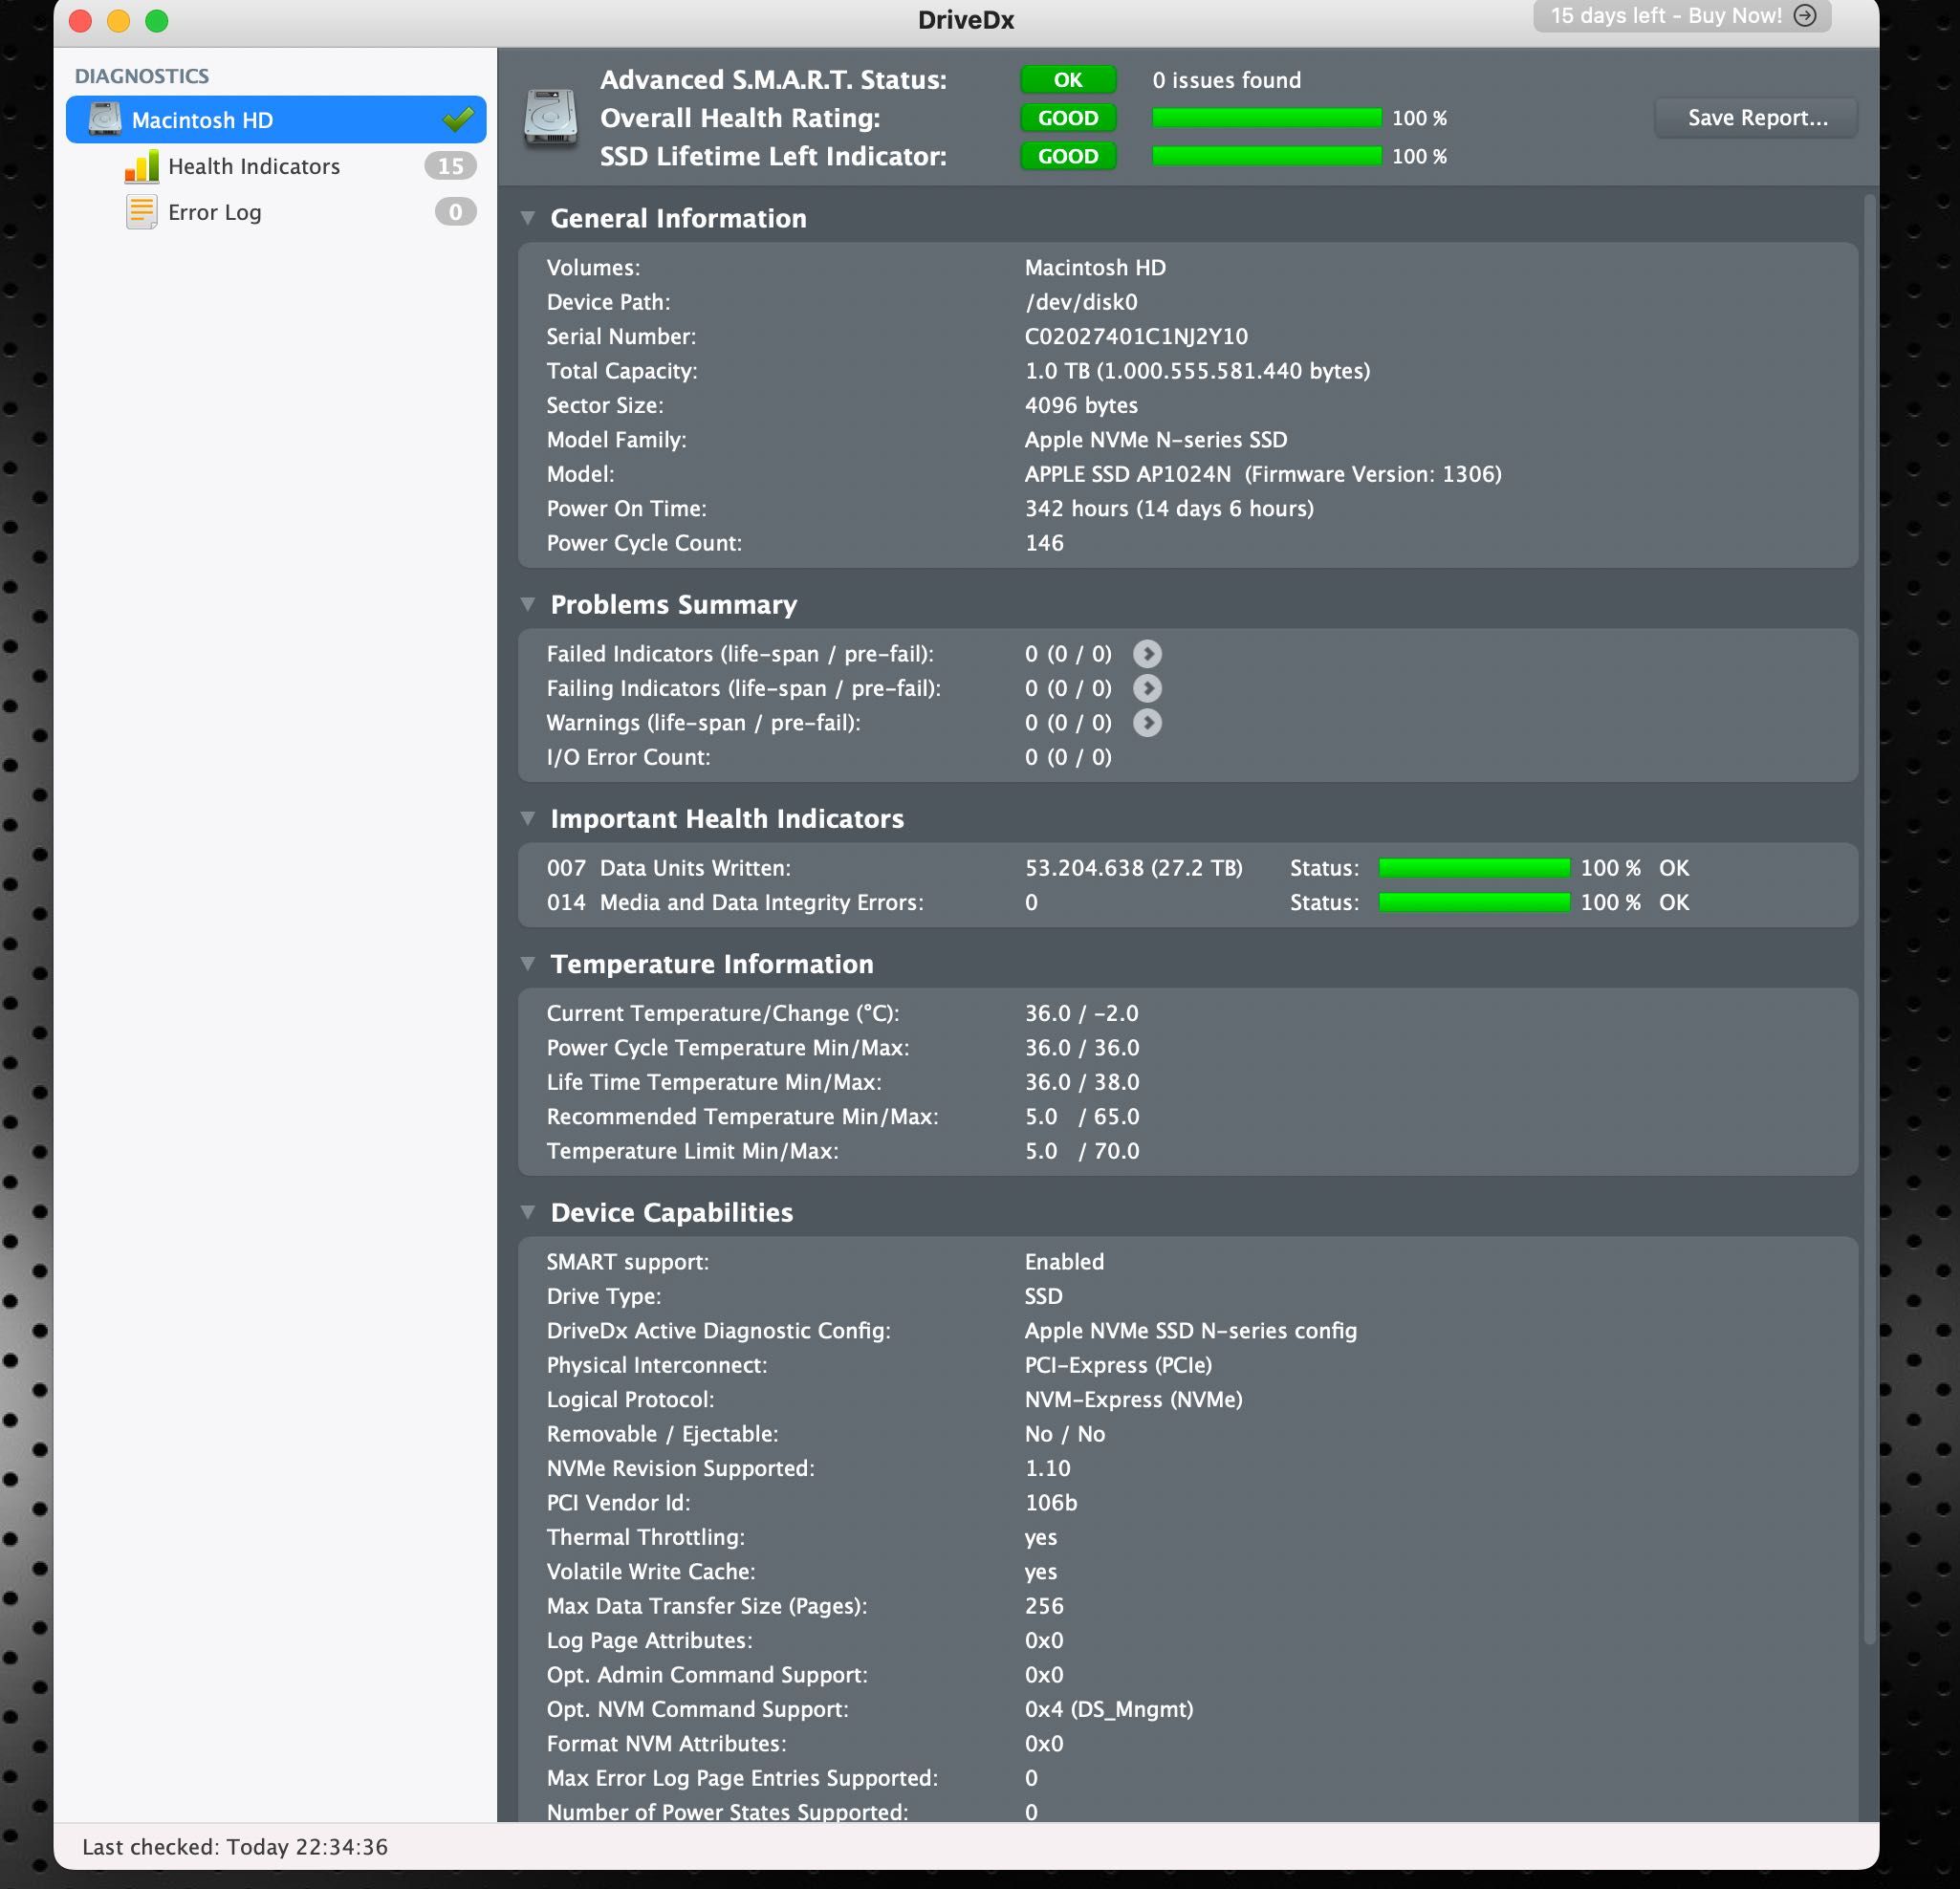1960x1889 pixels.
Task: Click the vertical scrollbar in details pane
Action: point(1869,920)
